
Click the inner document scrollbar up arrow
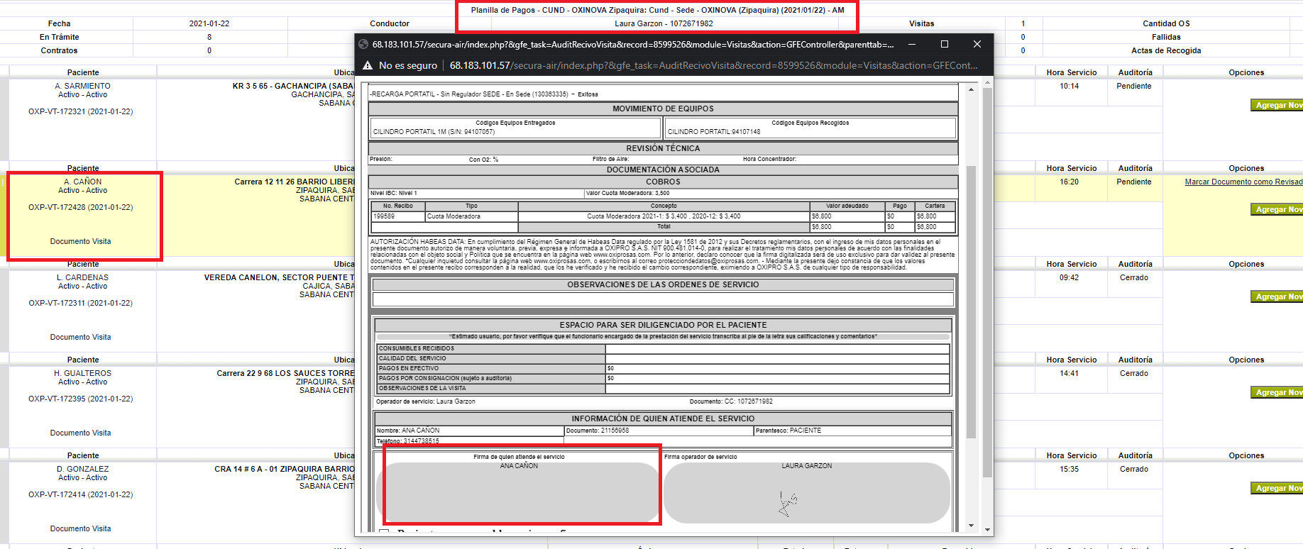pos(971,89)
